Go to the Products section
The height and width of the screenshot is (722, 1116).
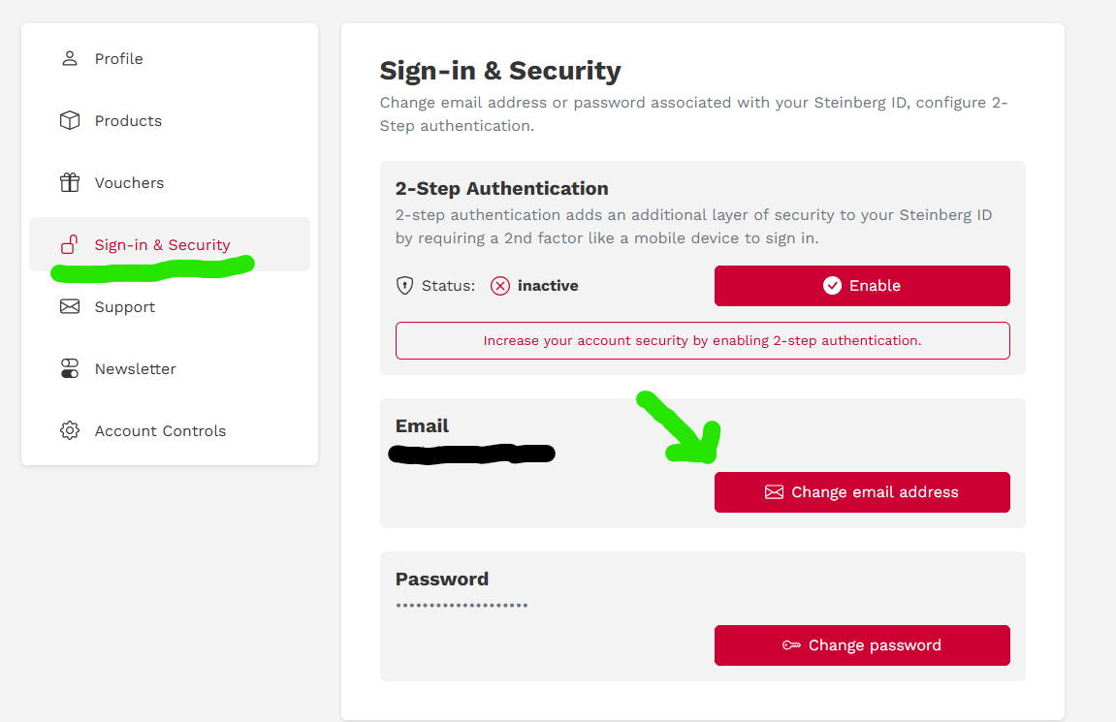(128, 120)
